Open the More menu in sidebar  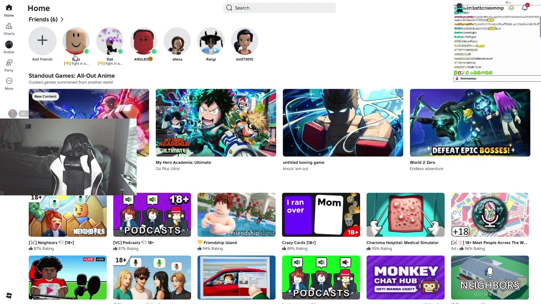[x=9, y=81]
